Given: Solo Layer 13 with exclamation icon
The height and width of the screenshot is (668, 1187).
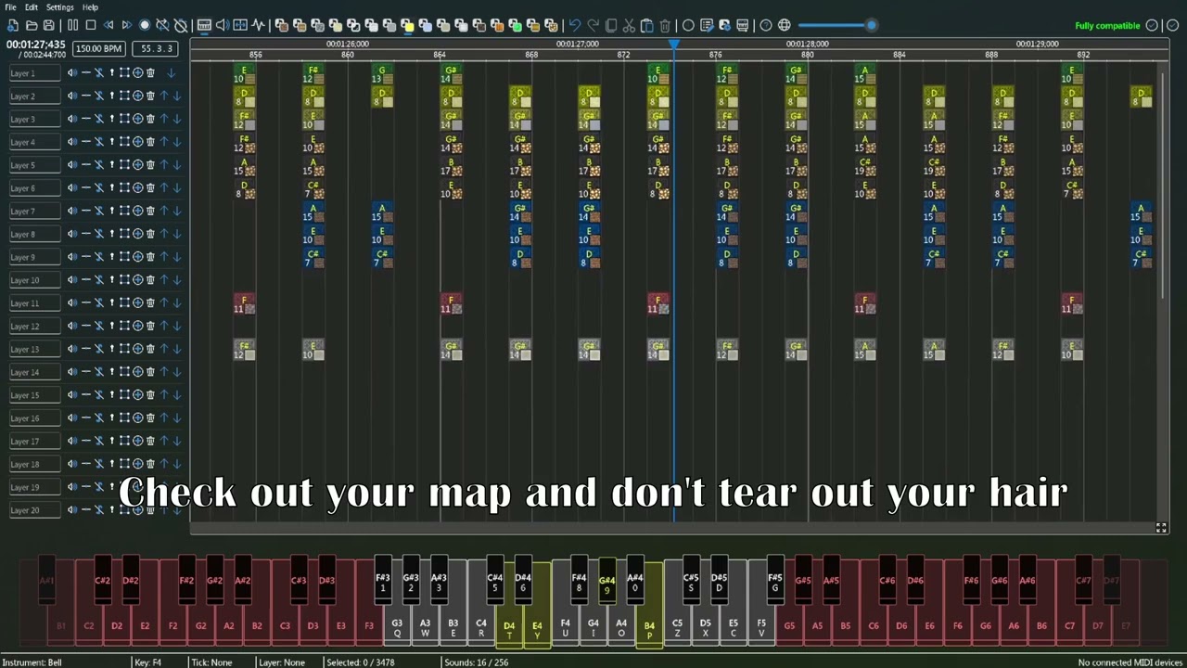Looking at the screenshot, I should point(112,349).
